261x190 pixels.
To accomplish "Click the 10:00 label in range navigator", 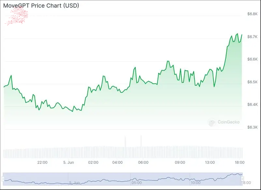I will (195, 183).
